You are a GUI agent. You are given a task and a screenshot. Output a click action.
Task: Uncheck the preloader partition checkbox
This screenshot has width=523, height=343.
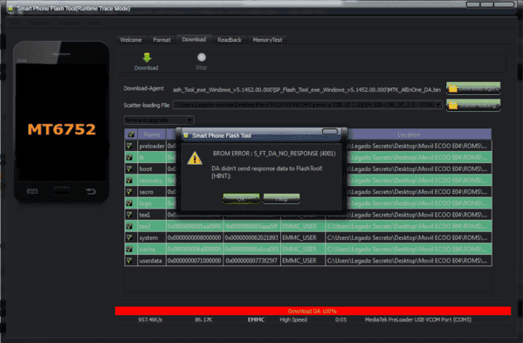tap(129, 146)
